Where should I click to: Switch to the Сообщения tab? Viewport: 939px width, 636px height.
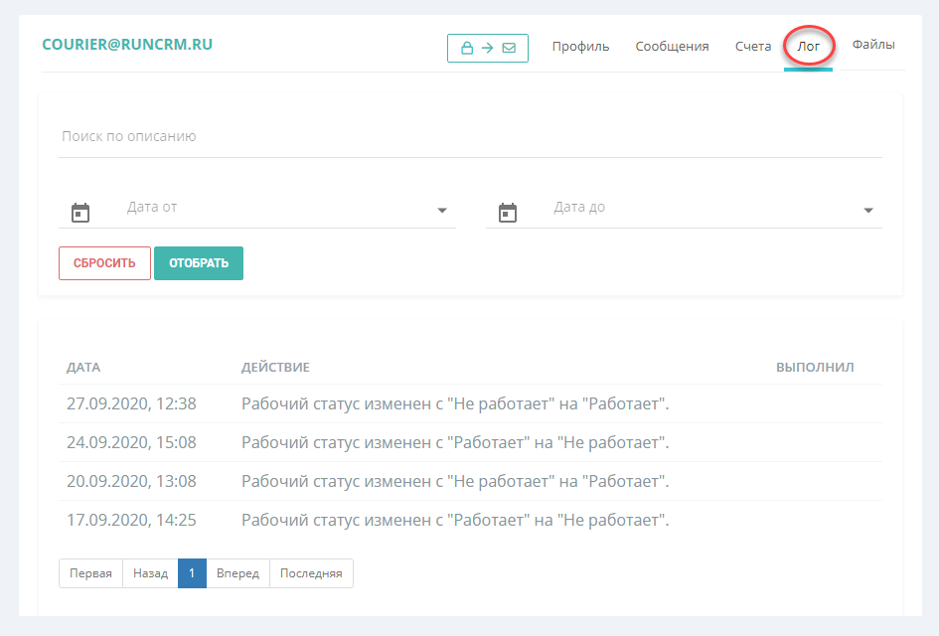pyautogui.click(x=672, y=47)
